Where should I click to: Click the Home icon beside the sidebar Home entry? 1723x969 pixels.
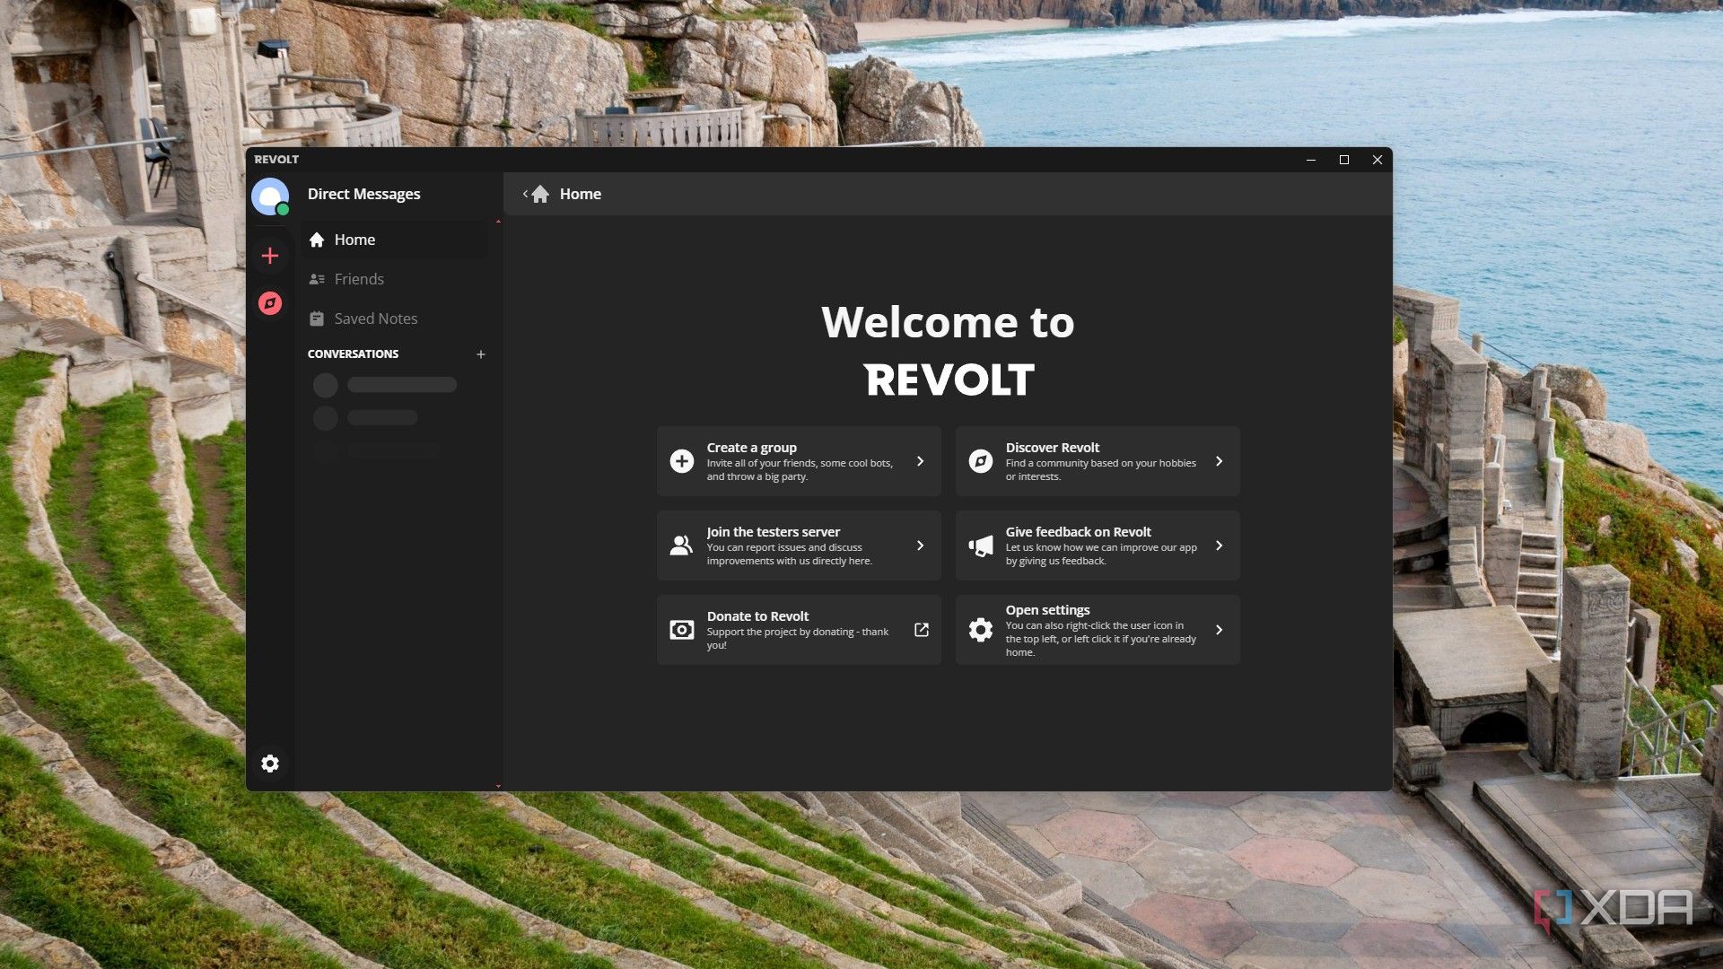click(x=317, y=240)
